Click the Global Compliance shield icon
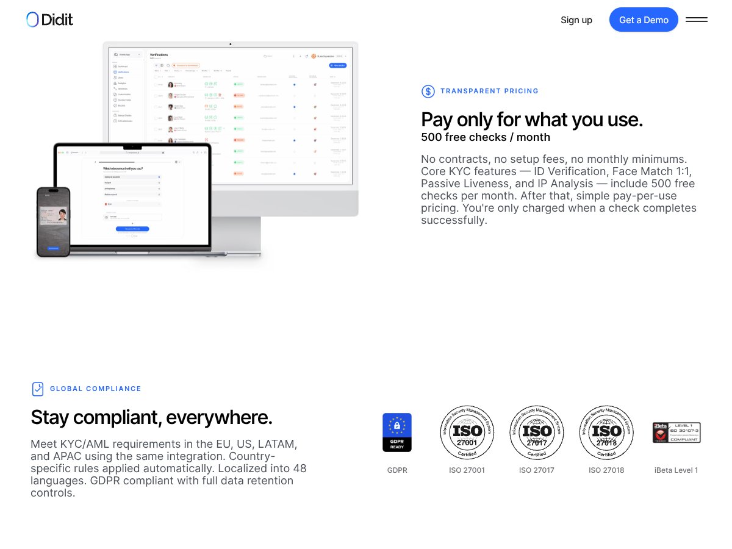This screenshot has height=549, width=732. click(x=38, y=389)
